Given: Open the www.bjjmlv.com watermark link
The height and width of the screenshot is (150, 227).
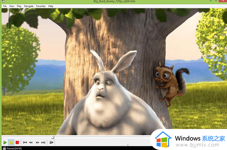Looking at the screenshot, I should point(198,145).
